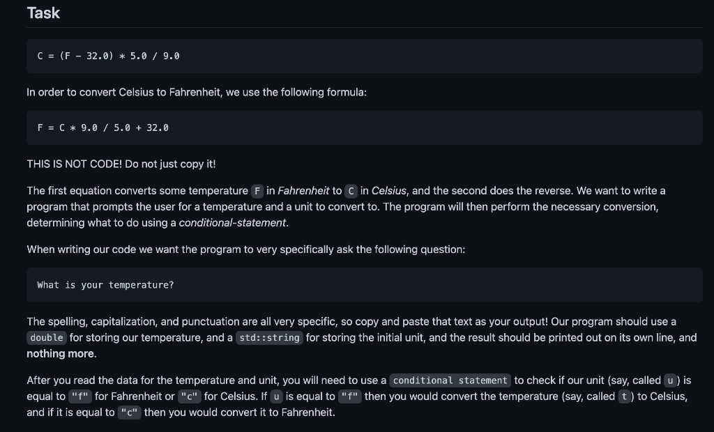This screenshot has height=432, width=714.
Task: Click the inline code 'double'
Action: point(47,338)
